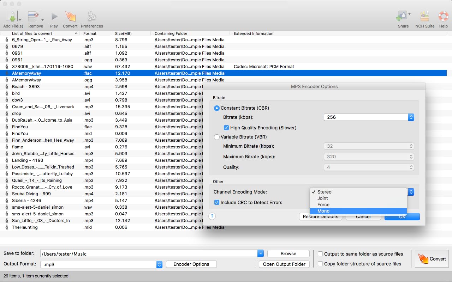Viewport: 452px width, 282px height.
Task: Click the Help lifebuoy icon
Action: pyautogui.click(x=443, y=17)
